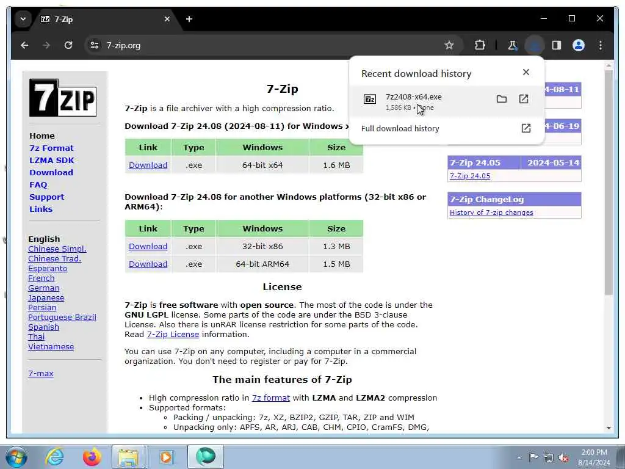The image size is (625, 469).
Task: Switch language to Thai
Action: tap(36, 337)
